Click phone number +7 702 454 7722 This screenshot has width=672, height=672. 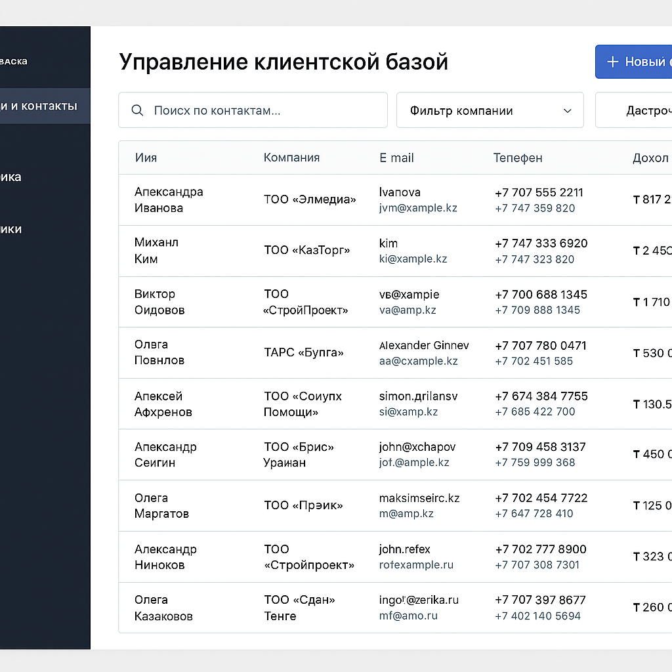(x=541, y=498)
